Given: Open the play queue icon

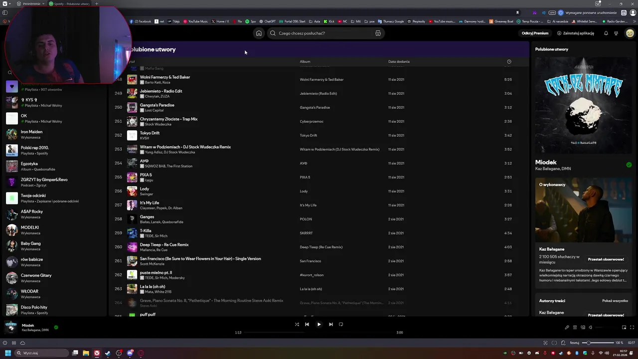Looking at the screenshot, I should pyautogui.click(x=575, y=328).
